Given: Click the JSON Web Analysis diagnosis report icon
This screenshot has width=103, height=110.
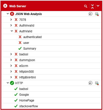Looking at the screenshot, I should tap(97, 14).
